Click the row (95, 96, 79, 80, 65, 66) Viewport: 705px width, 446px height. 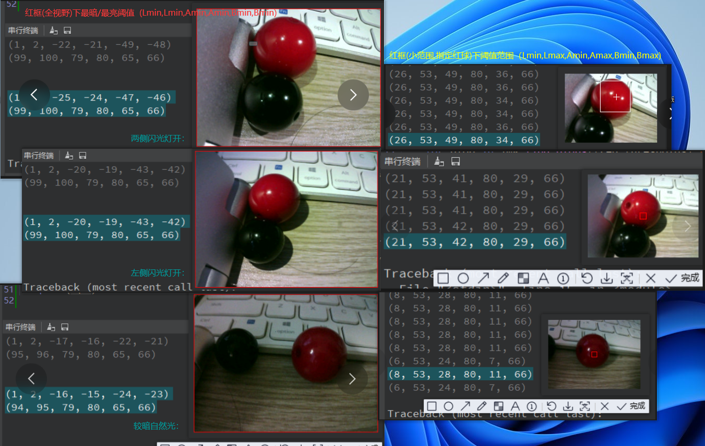tap(81, 355)
